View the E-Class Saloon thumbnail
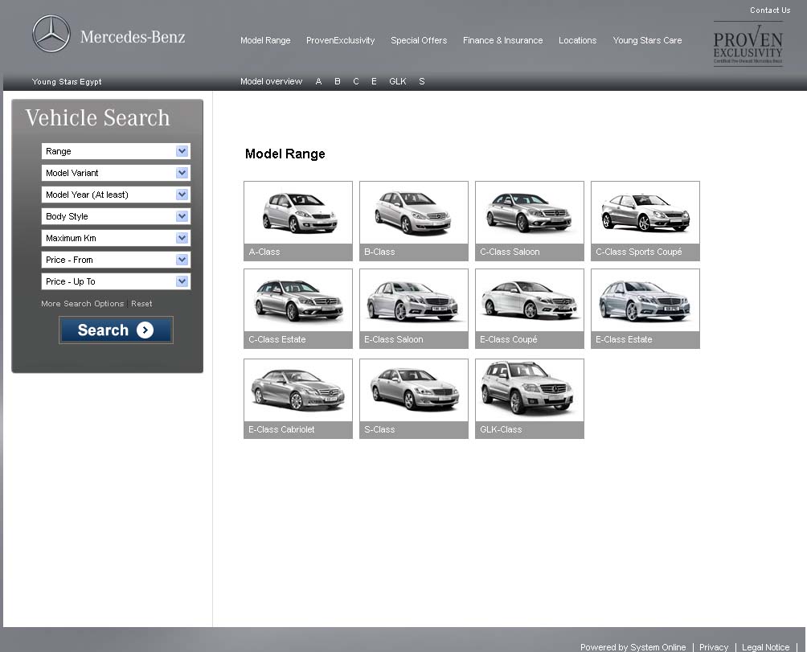807x652 pixels. click(414, 308)
